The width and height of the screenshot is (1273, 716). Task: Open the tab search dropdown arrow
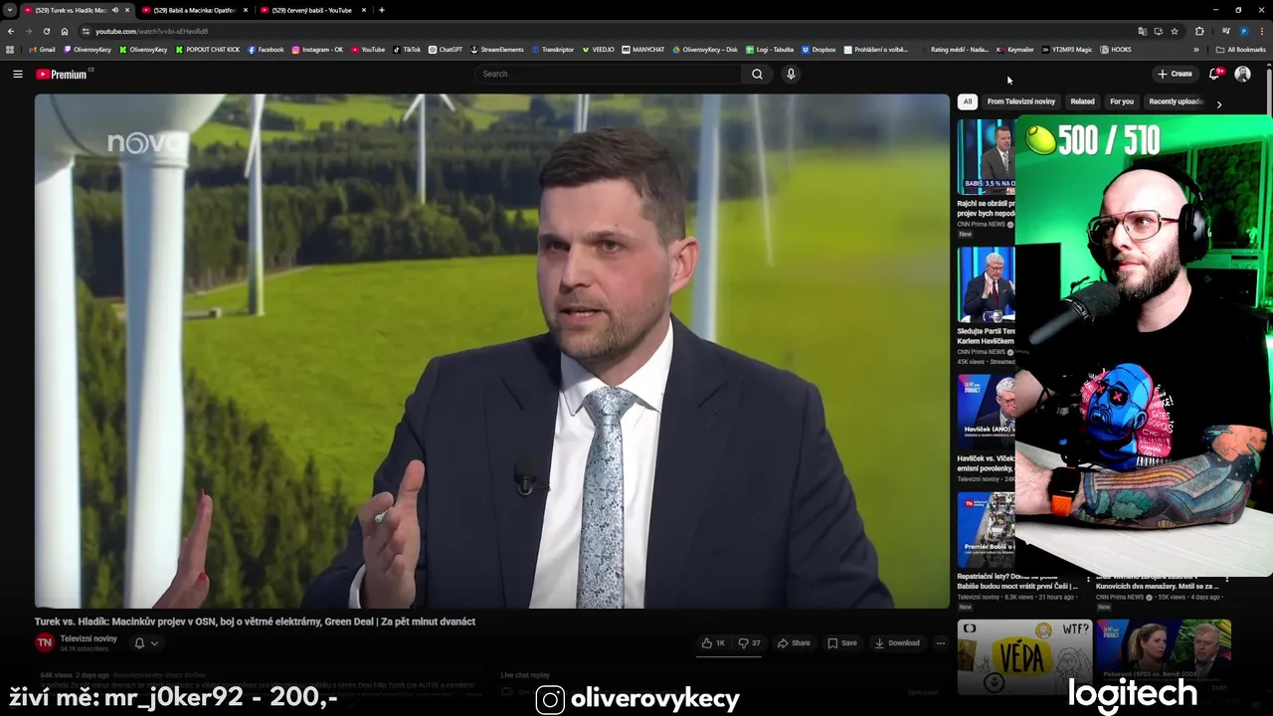(x=10, y=10)
